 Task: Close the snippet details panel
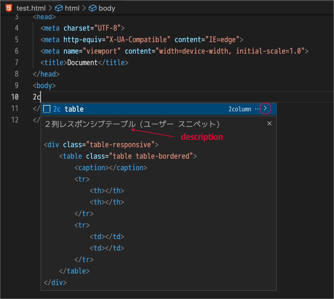click(x=269, y=124)
